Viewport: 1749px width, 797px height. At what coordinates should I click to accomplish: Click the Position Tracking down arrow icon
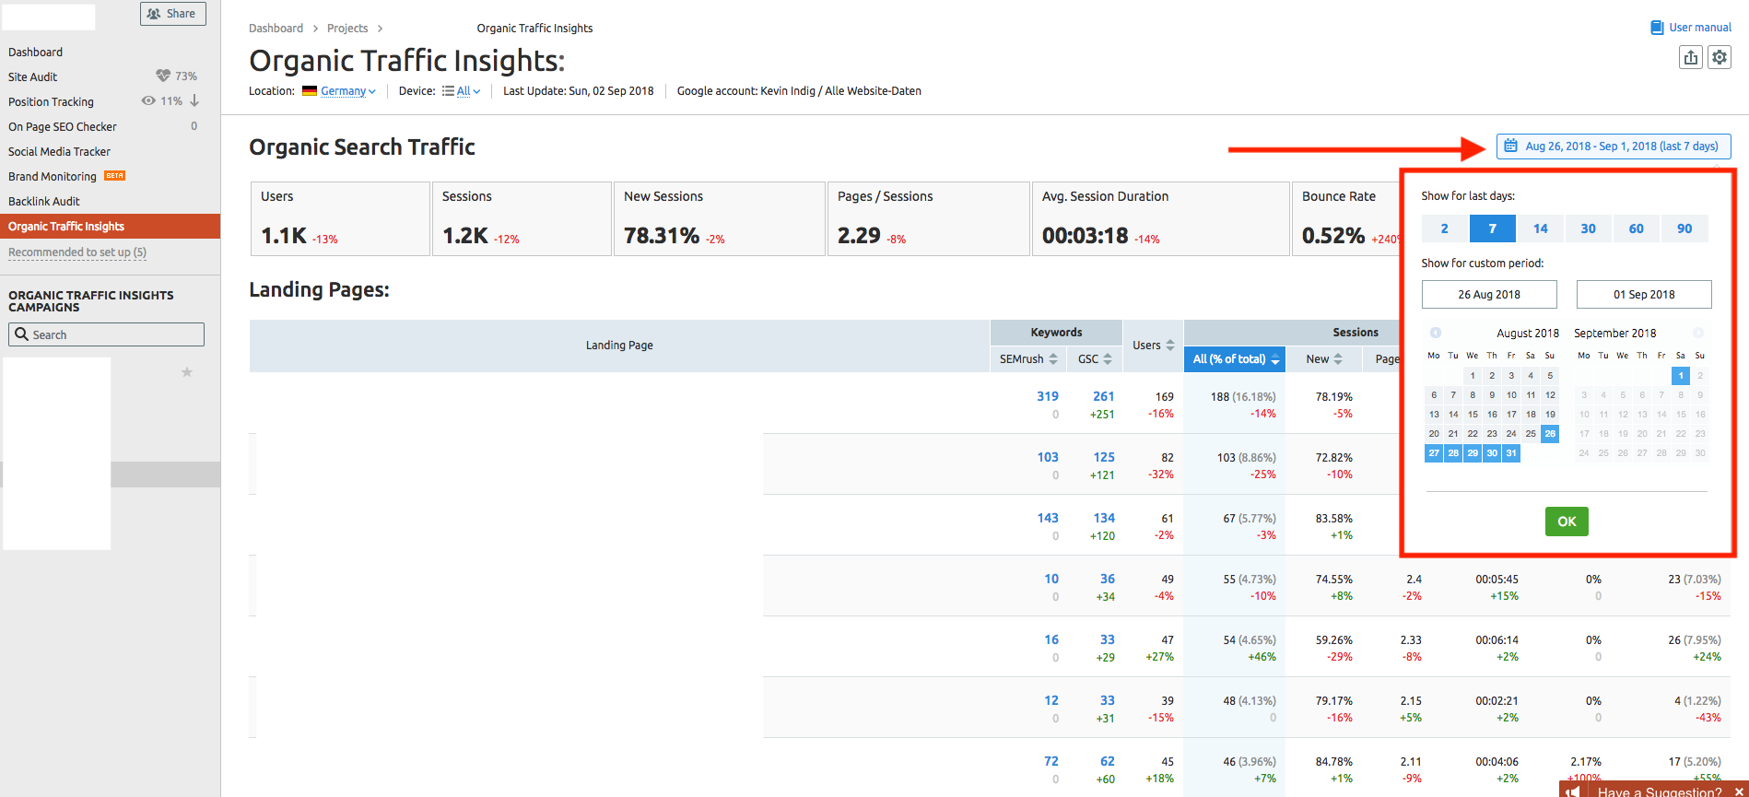194,100
